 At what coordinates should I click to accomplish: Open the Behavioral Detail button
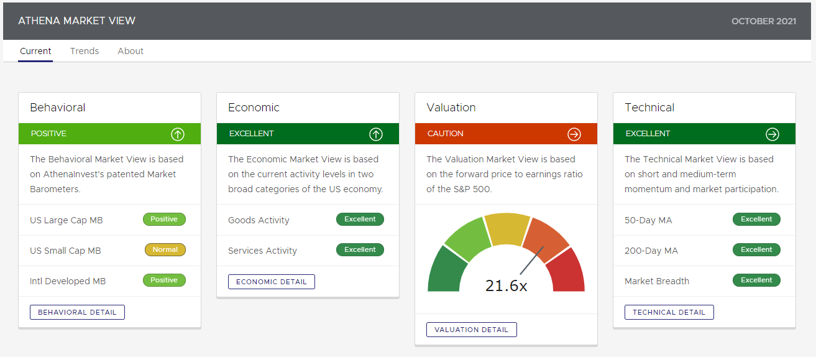(77, 312)
